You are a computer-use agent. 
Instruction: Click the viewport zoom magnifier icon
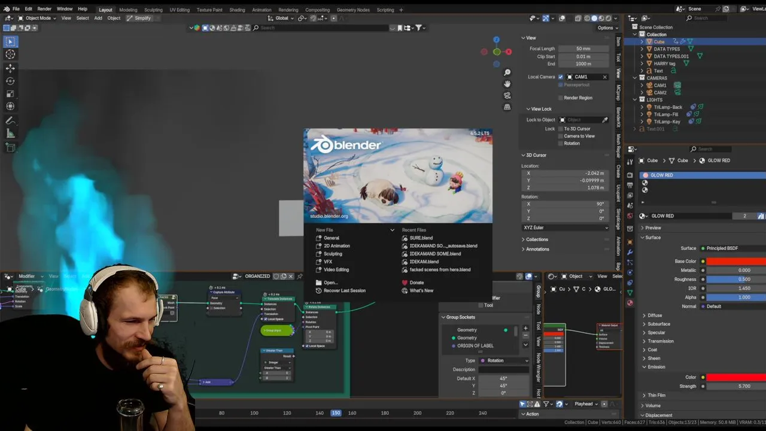pyautogui.click(x=507, y=72)
